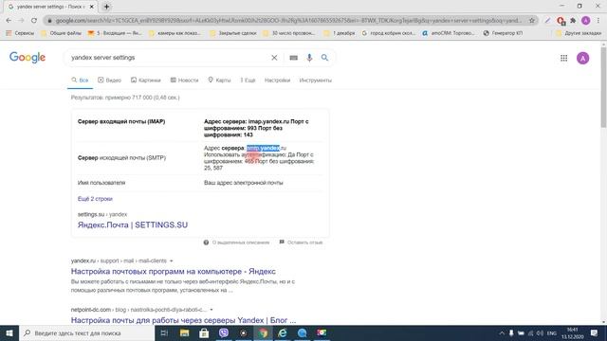Open Google account avatar on page
The height and width of the screenshot is (341, 607).
582,58
